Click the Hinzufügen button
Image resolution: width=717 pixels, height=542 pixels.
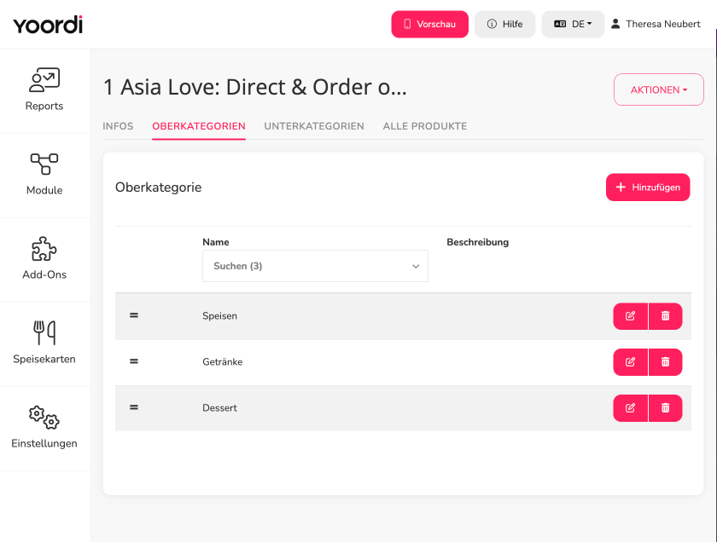(x=648, y=187)
